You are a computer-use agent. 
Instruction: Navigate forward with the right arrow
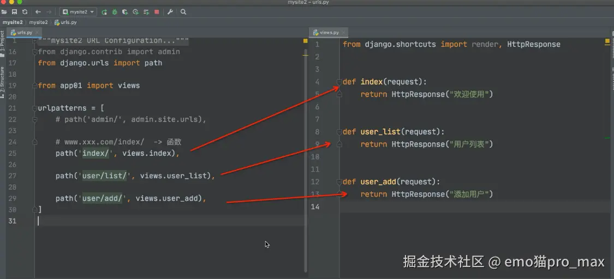[x=49, y=12]
